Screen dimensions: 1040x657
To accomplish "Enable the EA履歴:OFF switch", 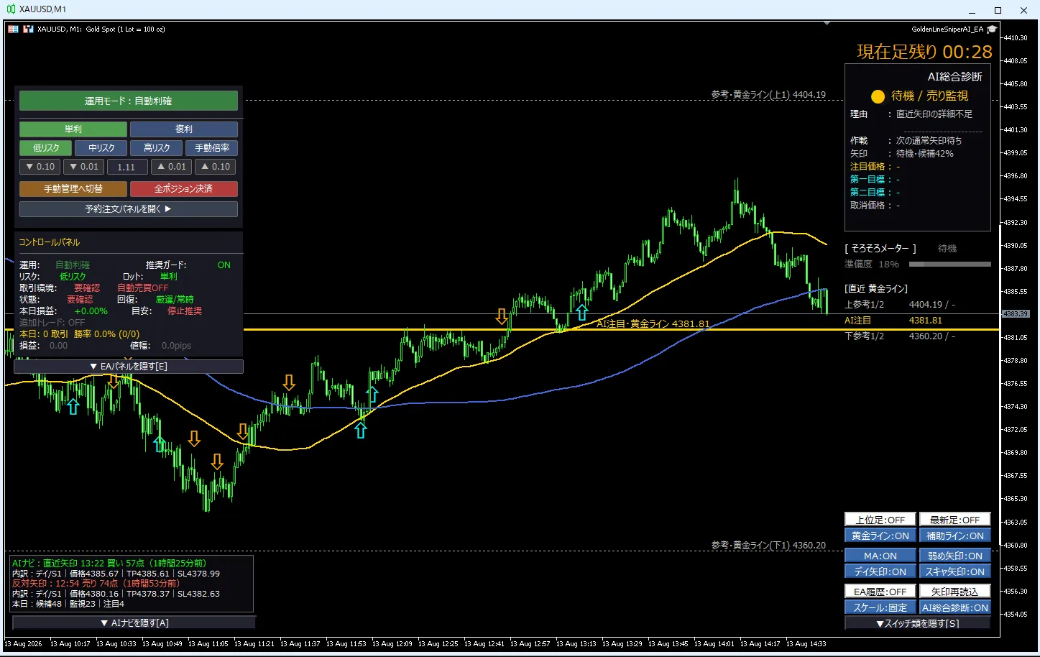I will 880,592.
